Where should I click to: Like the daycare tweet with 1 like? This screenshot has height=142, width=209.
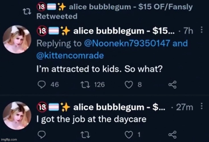pos(129,135)
